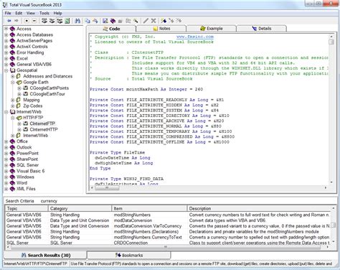Sort results by the Category column header
The width and height of the screenshot is (340, 270).
[80, 208]
